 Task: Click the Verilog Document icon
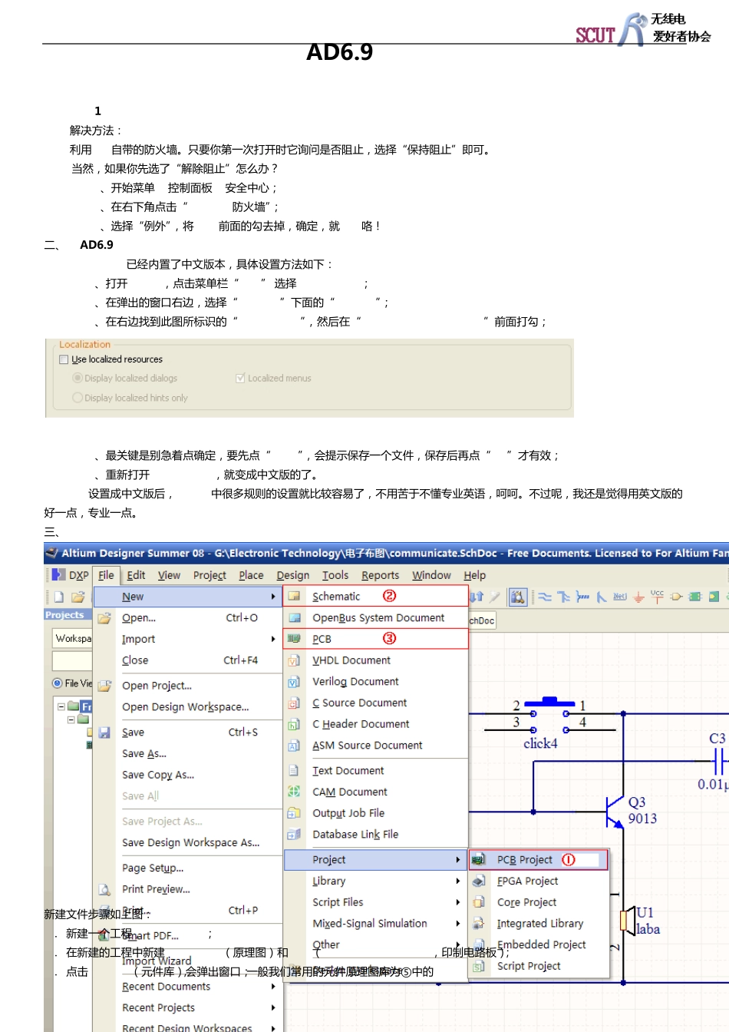[294, 682]
